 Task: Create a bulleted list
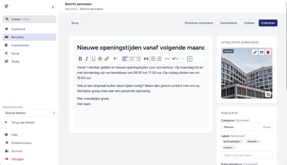coord(152,59)
